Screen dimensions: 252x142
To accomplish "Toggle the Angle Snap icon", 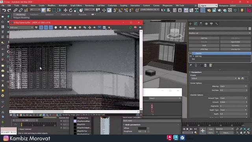I will click(x=120, y=10).
